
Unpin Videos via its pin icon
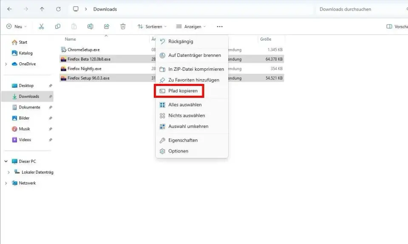pyautogui.click(x=51, y=140)
